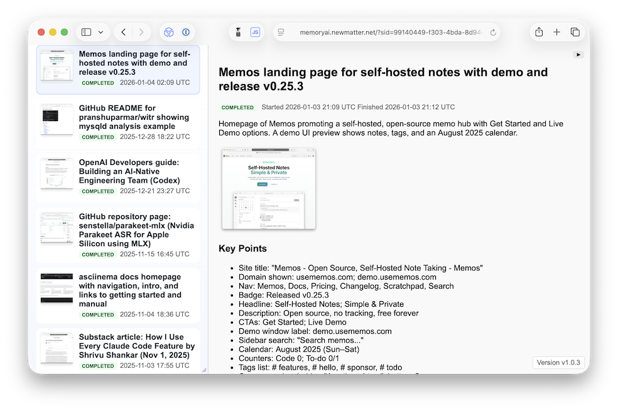Click the forward navigation arrow

pos(140,31)
